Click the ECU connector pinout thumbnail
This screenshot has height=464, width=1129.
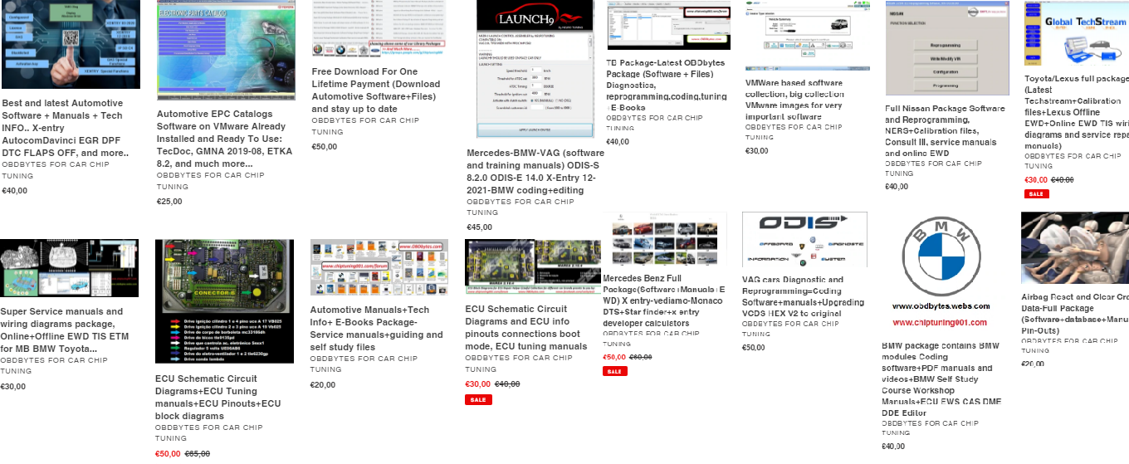pos(224,300)
